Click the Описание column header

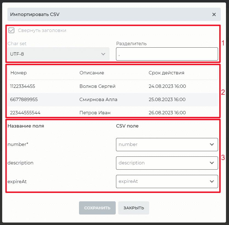92,73
